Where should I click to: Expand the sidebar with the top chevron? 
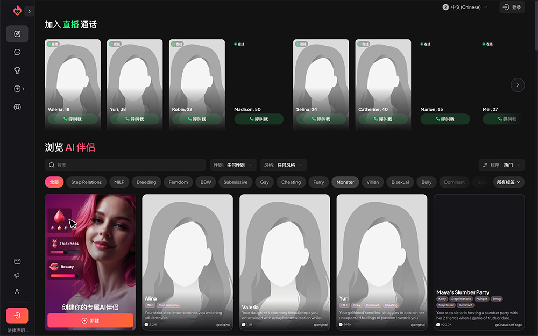click(x=29, y=11)
